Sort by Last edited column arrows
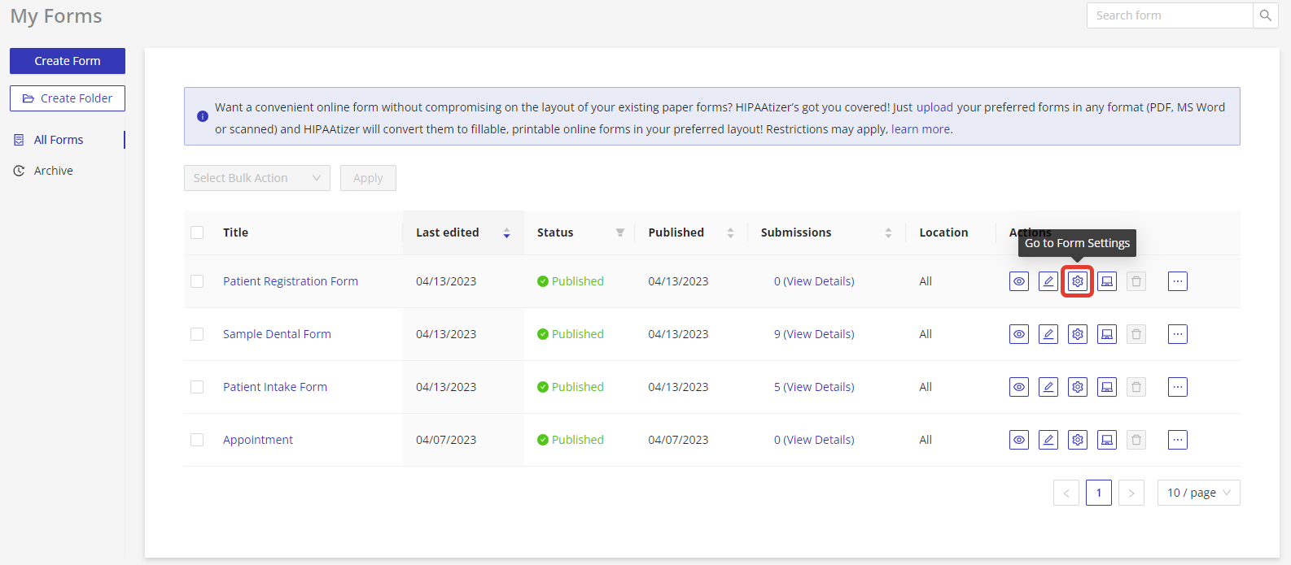Viewport: 1291px width, 565px height. 506,233
